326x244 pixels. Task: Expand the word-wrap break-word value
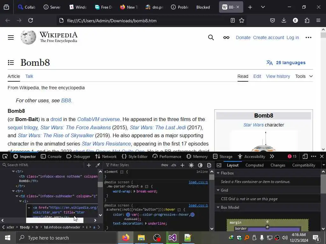(134, 191)
